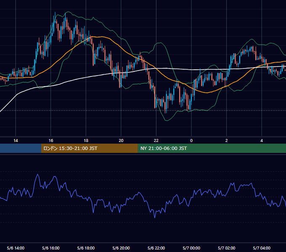
Task: Click the 18 hour label on price chart axis
Action: (x=86, y=141)
